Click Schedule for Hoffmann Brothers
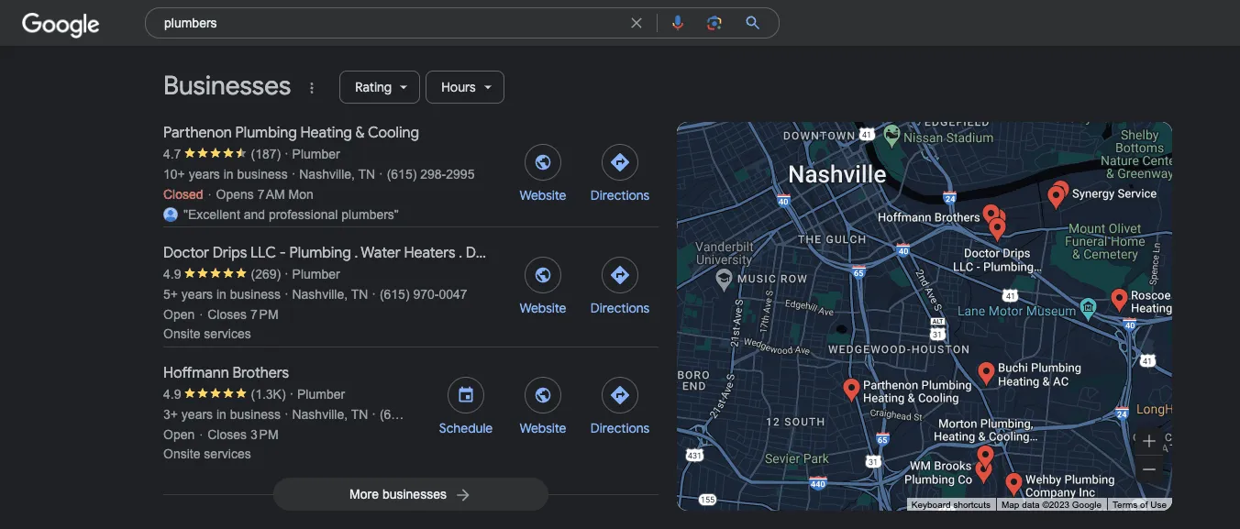1240x529 pixels. [x=465, y=394]
